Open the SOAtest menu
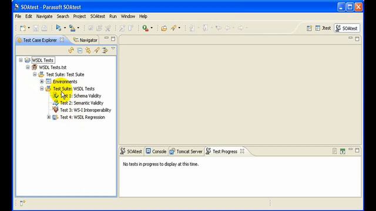This screenshot has height=211, width=376. [x=98, y=16]
